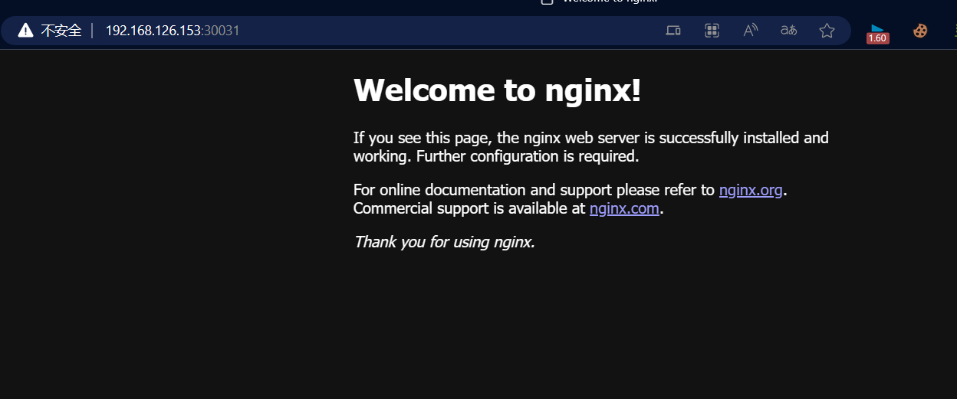The height and width of the screenshot is (399, 957).
Task: Click the cookie extension icon
Action: tap(920, 31)
